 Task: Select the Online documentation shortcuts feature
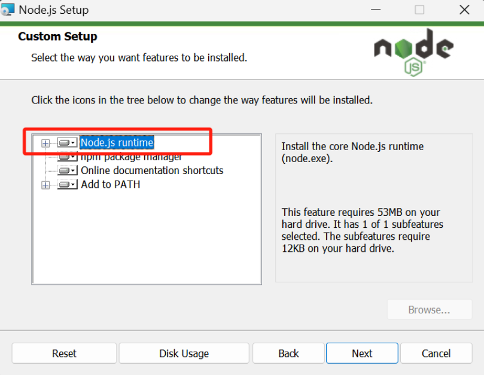pyautogui.click(x=152, y=170)
